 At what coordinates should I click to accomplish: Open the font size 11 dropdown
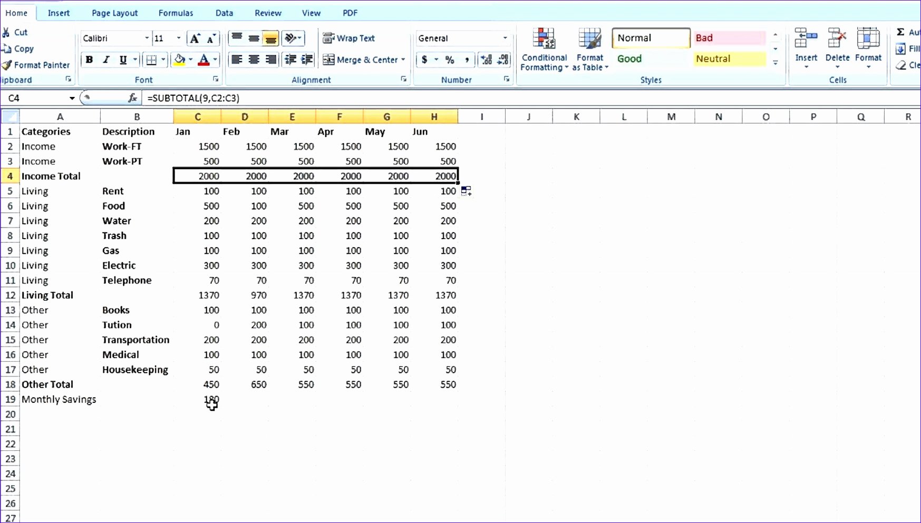179,38
